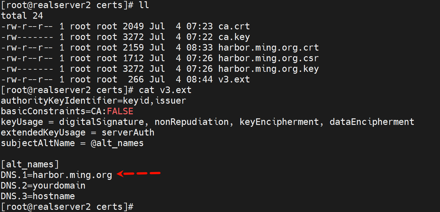The image size is (440, 212).
Task: Click the 'll' command on first line
Action: pos(144,5)
